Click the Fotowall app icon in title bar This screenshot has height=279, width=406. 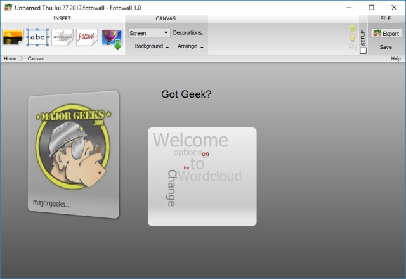click(8, 8)
